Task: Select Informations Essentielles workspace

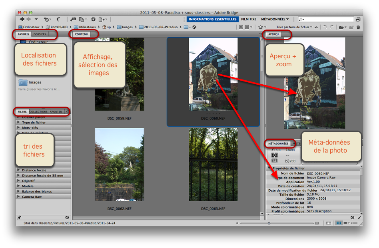Action: coord(212,19)
